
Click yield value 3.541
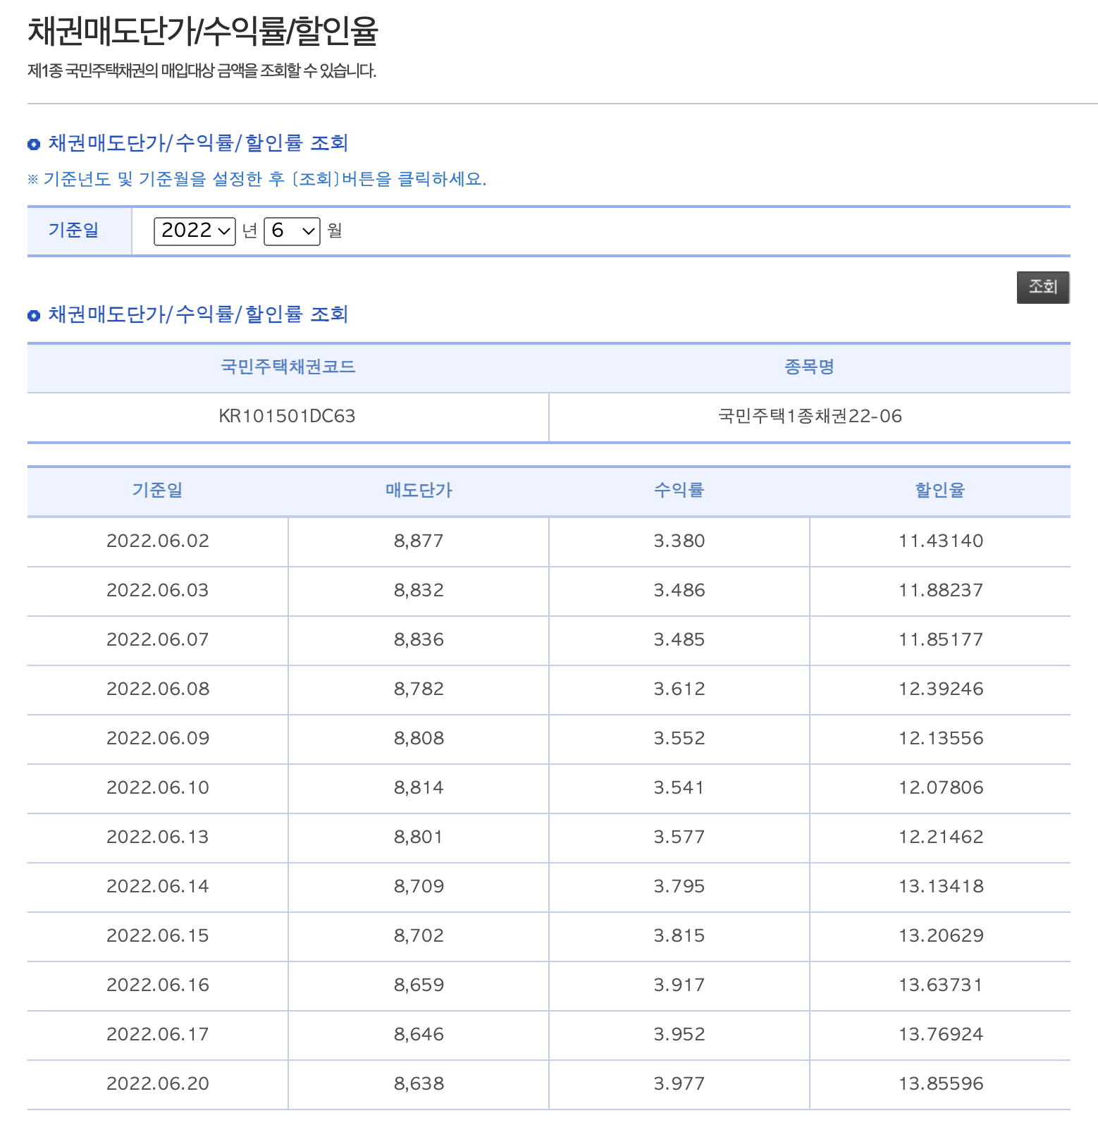point(679,788)
